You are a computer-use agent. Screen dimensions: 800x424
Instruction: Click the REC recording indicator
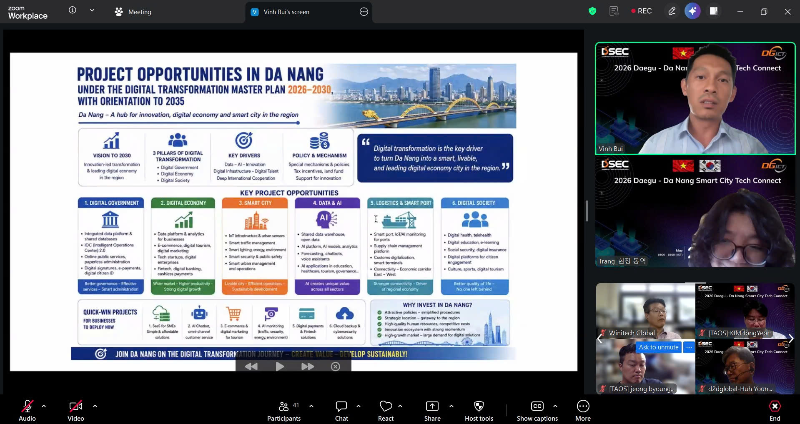pos(641,11)
